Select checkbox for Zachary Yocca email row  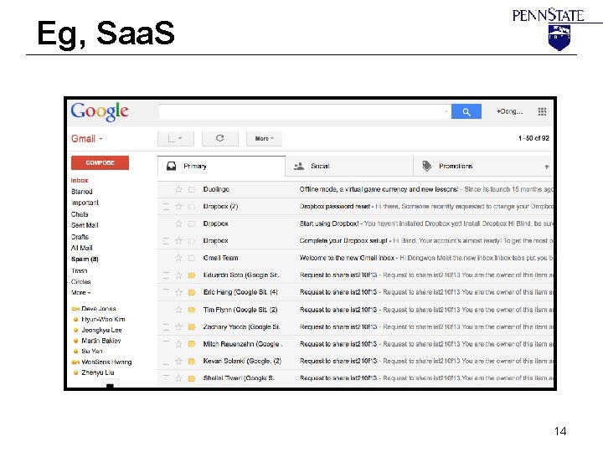(x=166, y=326)
